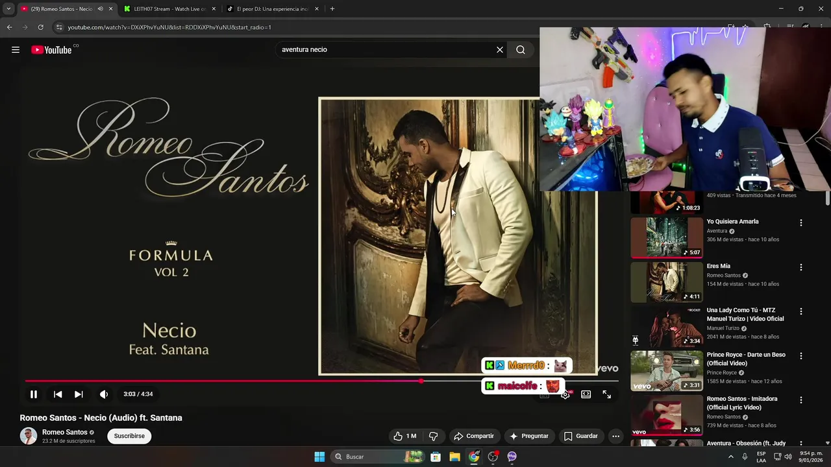Like the video with thumbs up
Viewport: 831px width, 467px height.
404,436
